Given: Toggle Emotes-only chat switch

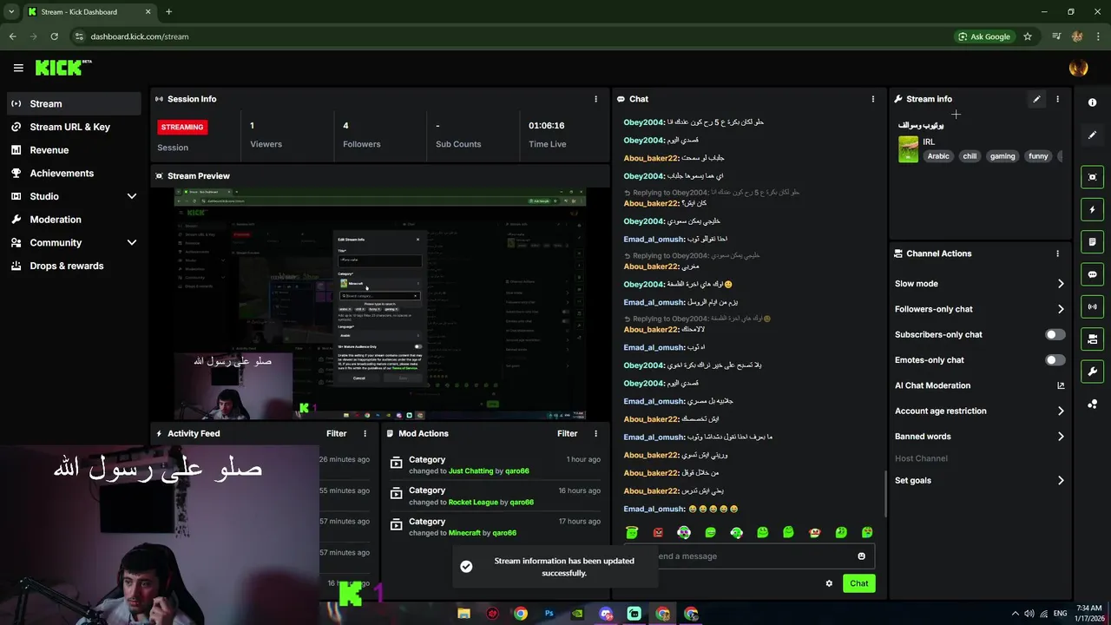Looking at the screenshot, I should point(1055,359).
